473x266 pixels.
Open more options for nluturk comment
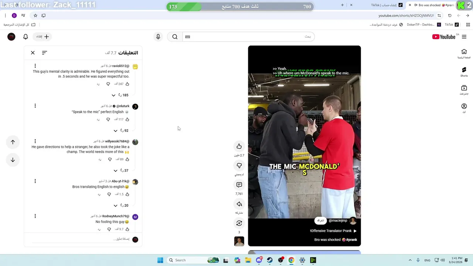(35, 106)
